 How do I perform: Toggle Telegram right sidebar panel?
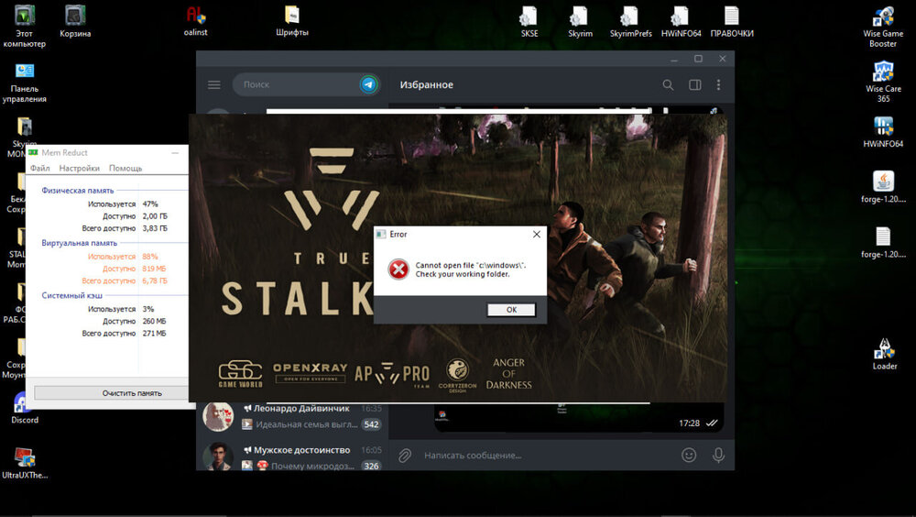694,85
